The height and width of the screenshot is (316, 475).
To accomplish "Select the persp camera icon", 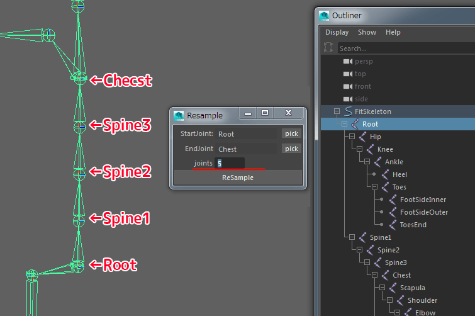I will [x=347, y=61].
